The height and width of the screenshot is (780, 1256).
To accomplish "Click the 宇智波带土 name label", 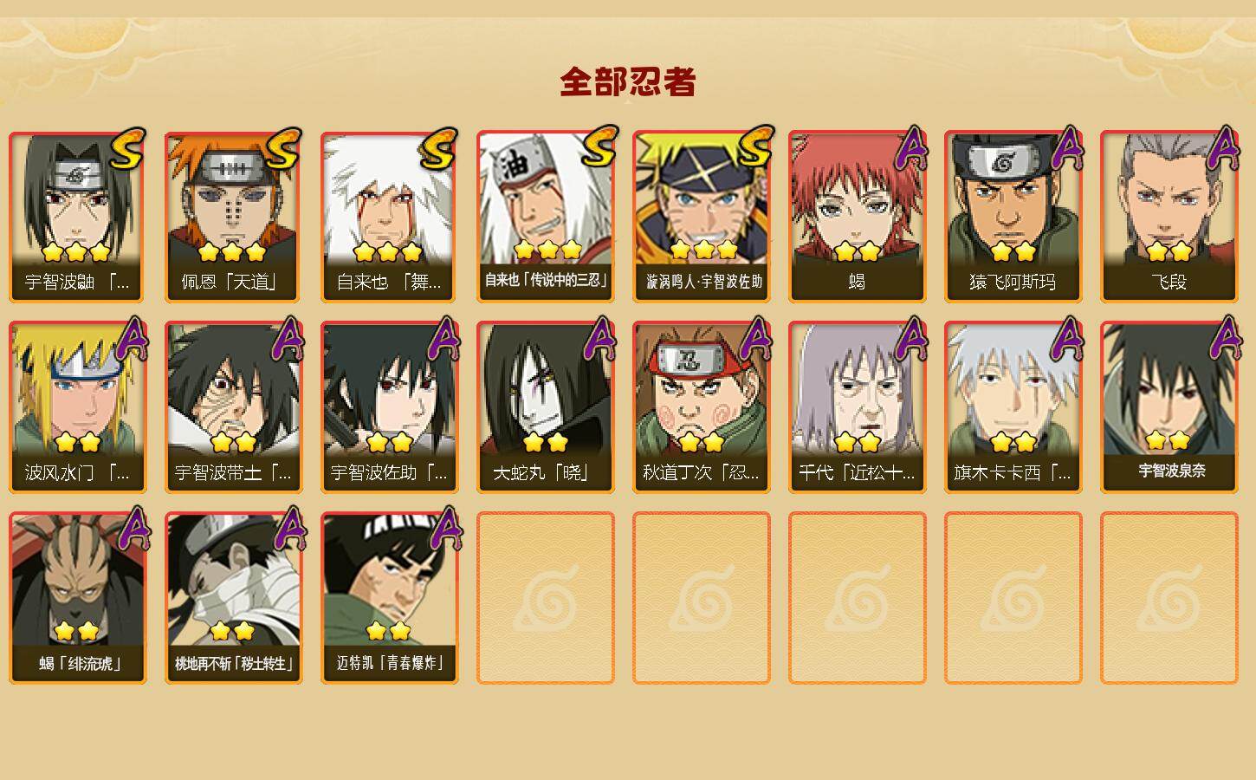I will point(234,472).
